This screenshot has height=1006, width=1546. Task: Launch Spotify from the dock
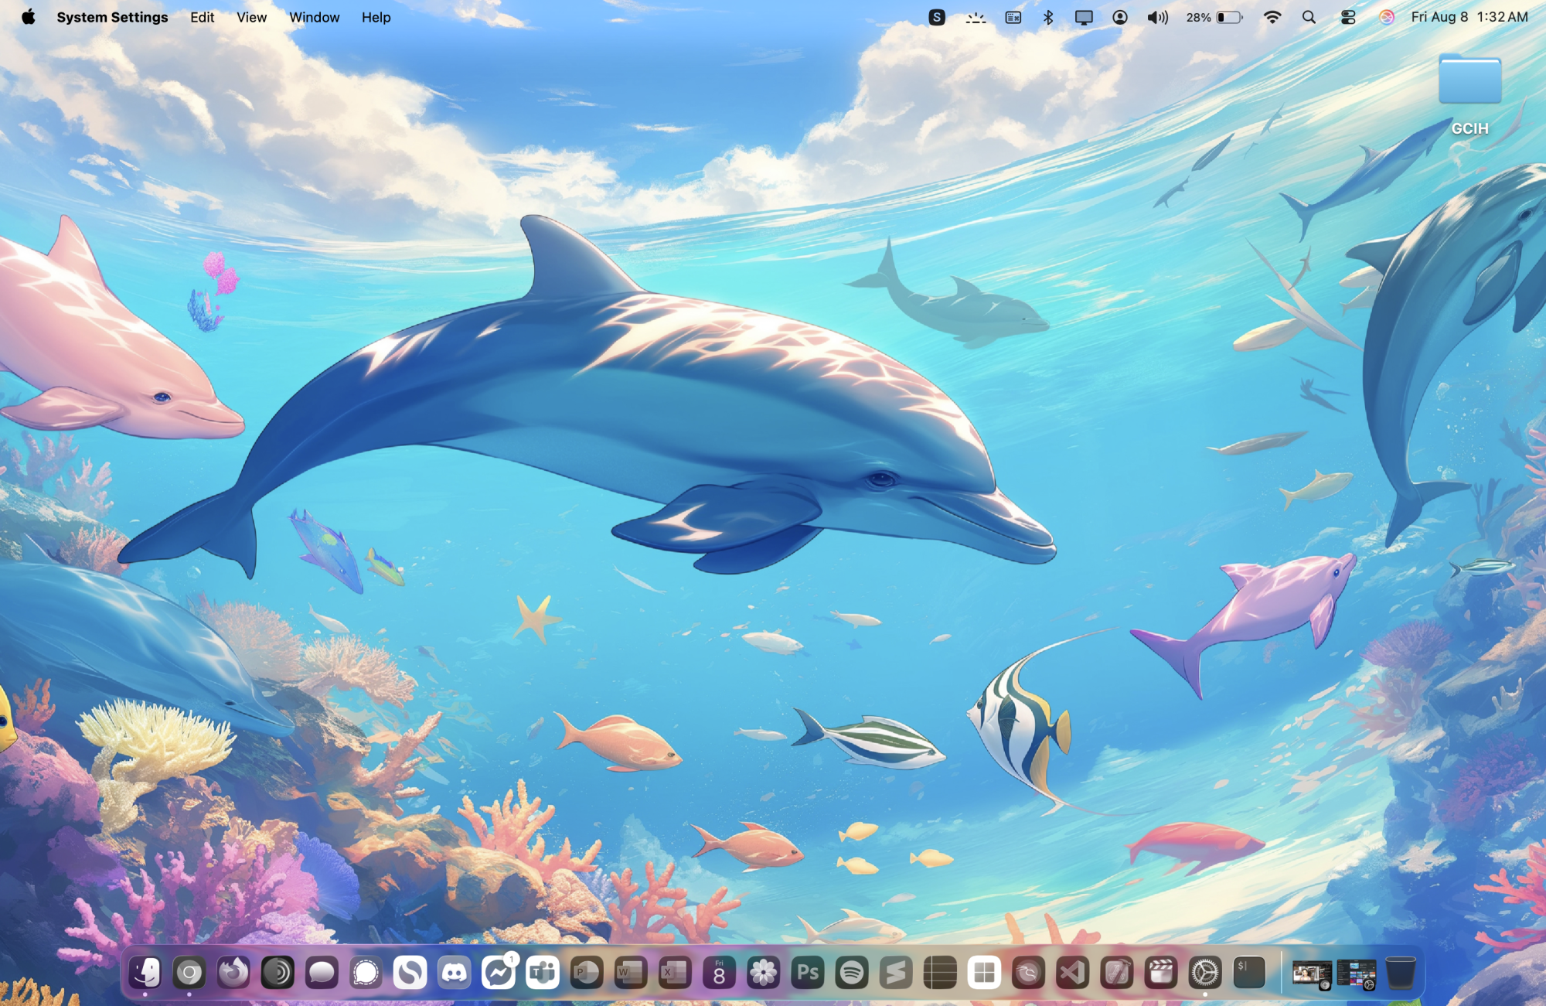coord(852,972)
